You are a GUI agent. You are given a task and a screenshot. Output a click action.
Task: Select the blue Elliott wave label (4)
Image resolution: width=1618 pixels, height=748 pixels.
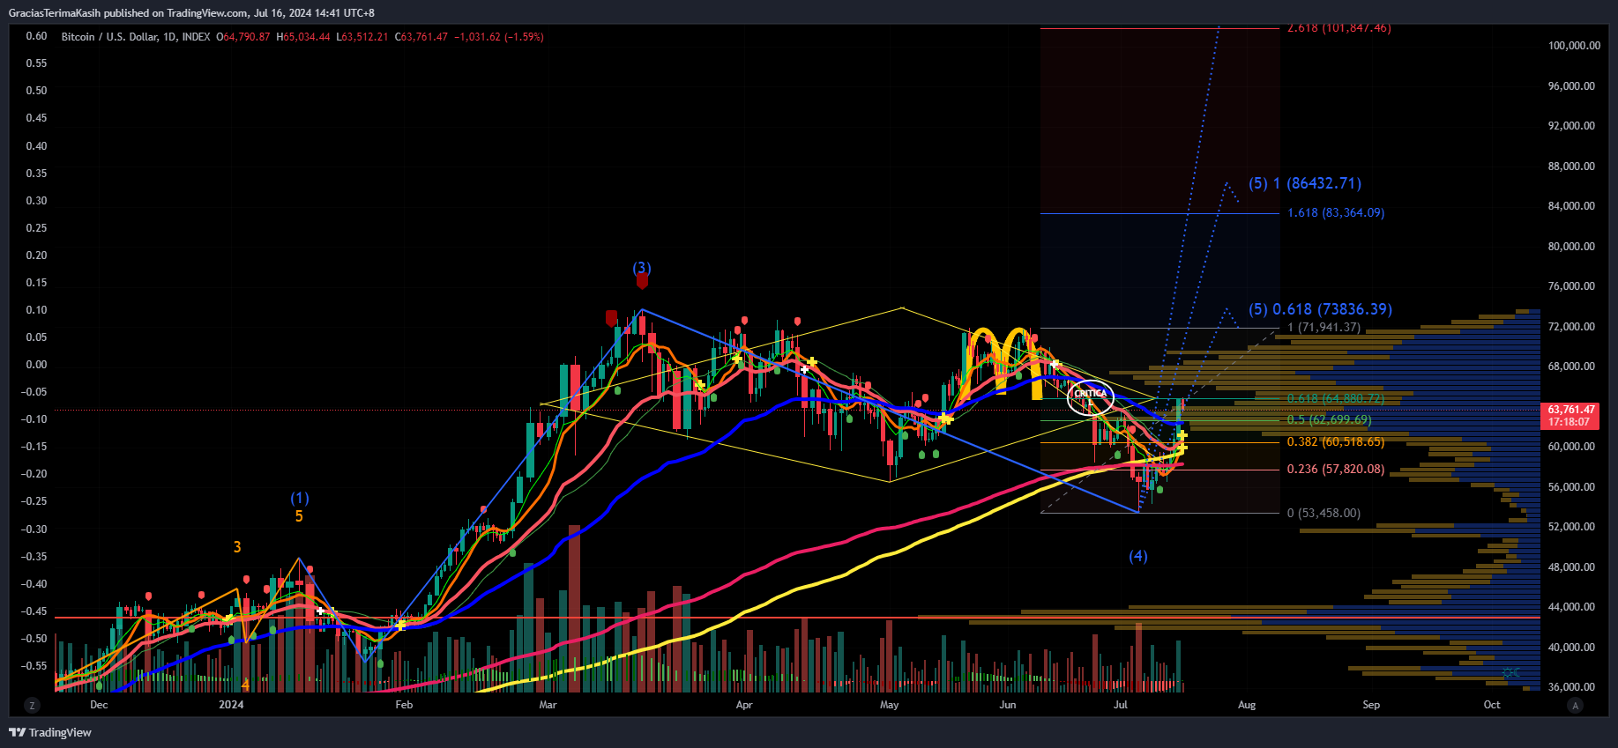[1138, 556]
